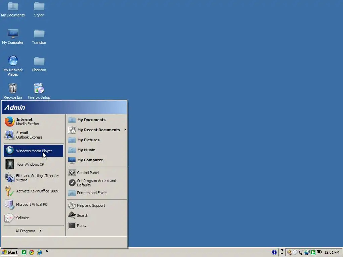Select My Computer desktop icon

point(13,37)
